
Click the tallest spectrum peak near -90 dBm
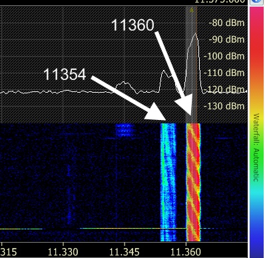[x=195, y=35]
